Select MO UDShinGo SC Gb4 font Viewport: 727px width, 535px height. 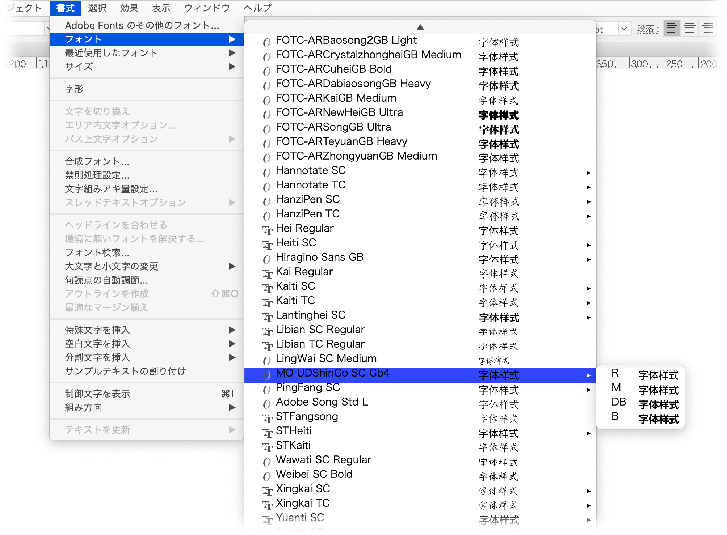[420, 375]
